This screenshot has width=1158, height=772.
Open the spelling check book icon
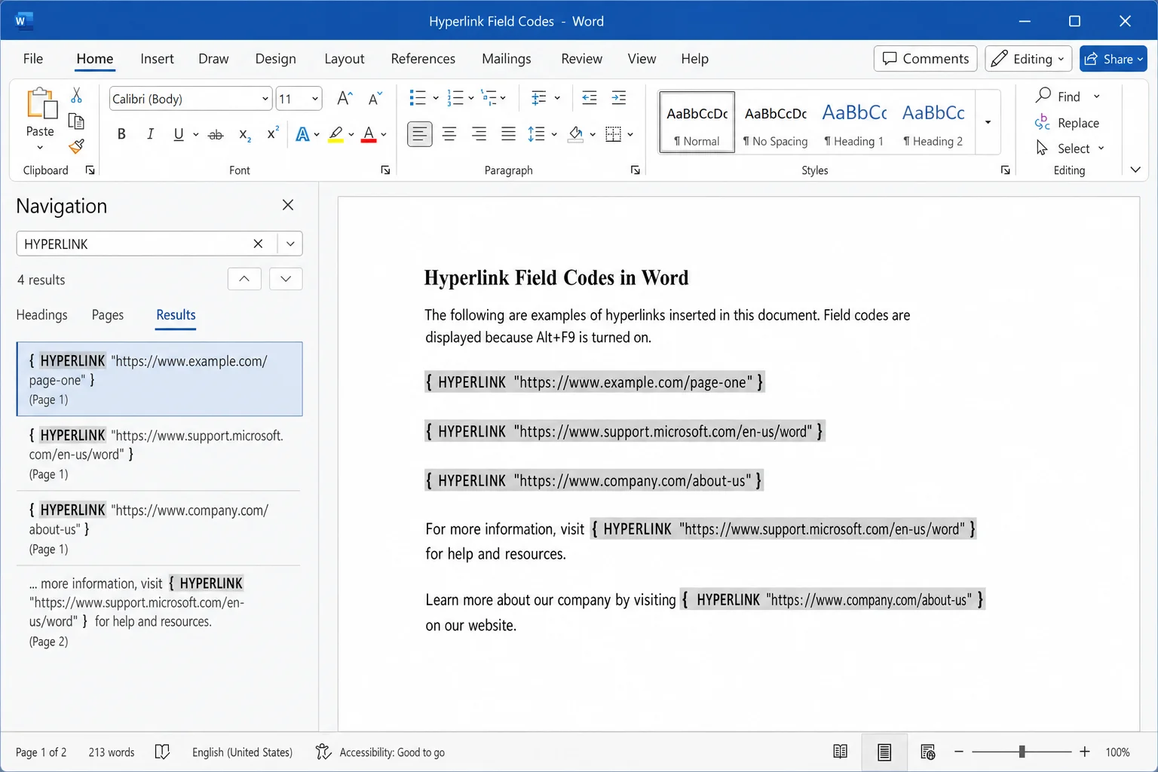pos(162,752)
